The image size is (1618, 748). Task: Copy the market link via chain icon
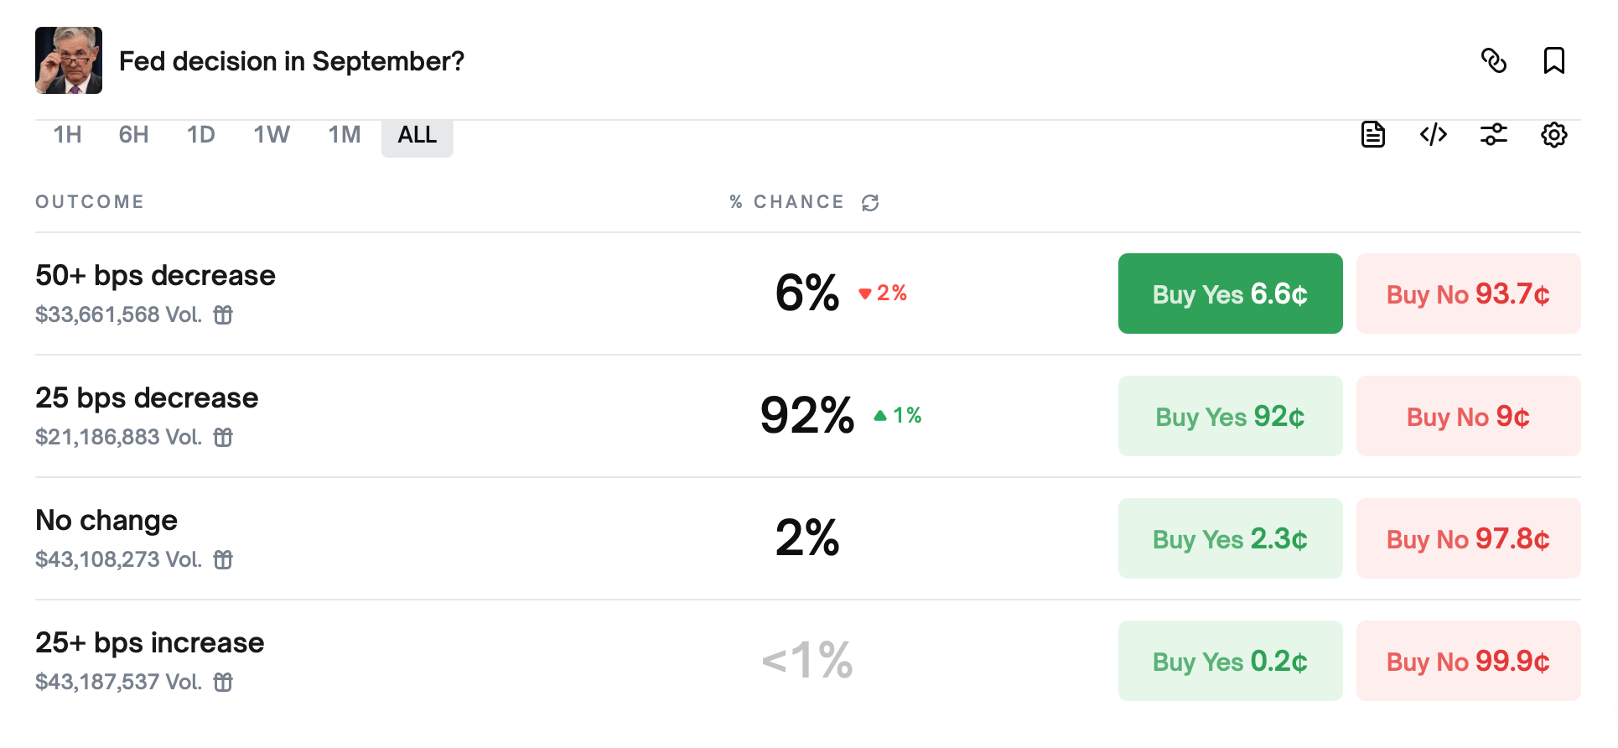[1494, 60]
